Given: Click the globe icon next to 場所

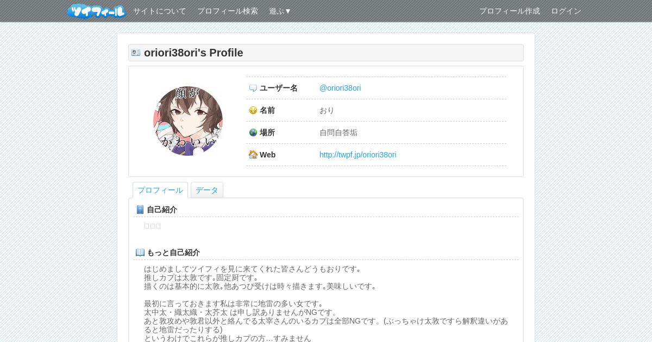Looking at the screenshot, I should [x=253, y=132].
